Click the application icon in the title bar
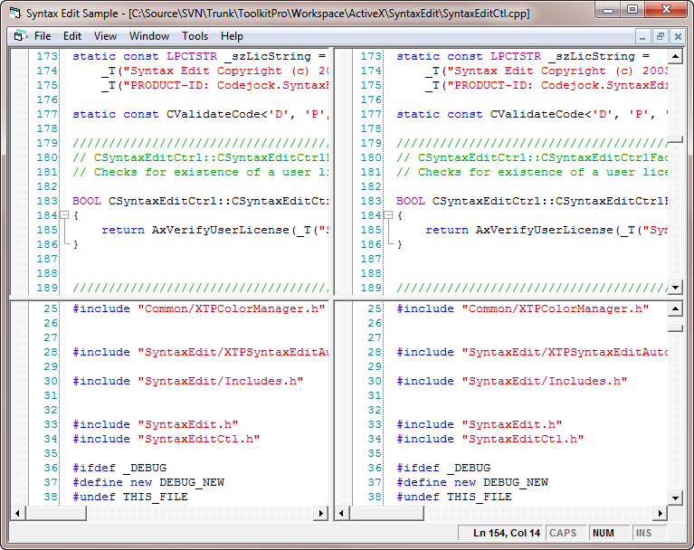Image resolution: width=694 pixels, height=550 pixels. click(x=15, y=14)
